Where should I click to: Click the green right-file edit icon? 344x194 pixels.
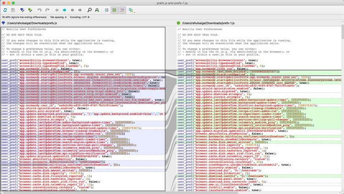tap(29, 10)
